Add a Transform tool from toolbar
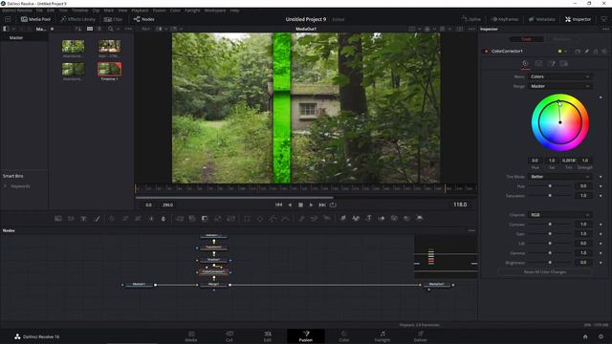 (x=230, y=219)
